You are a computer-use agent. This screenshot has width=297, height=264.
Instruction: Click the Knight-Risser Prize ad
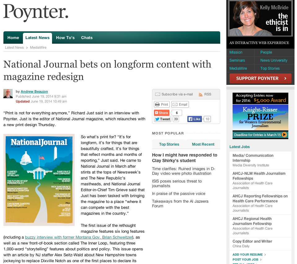click(260, 116)
